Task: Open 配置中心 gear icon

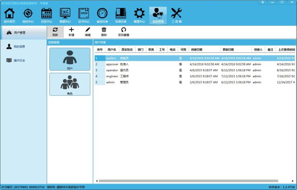Action: pos(139,15)
